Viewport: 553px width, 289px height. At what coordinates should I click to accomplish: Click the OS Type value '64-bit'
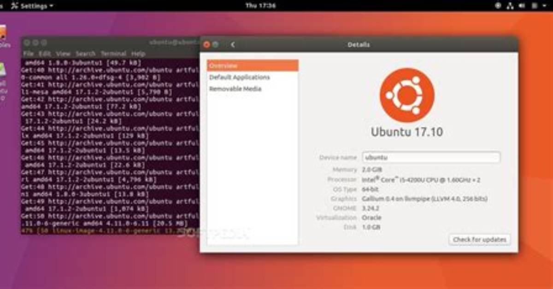click(370, 189)
